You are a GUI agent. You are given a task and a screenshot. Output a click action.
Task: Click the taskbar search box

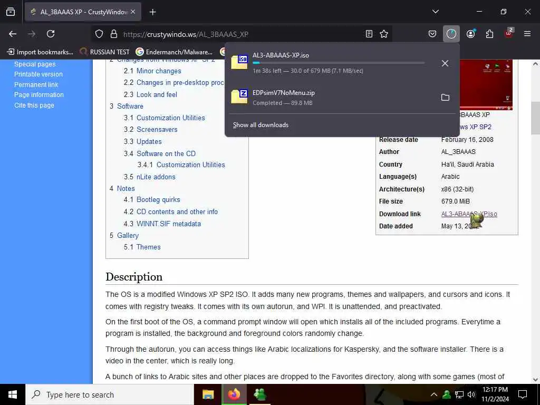tap(110, 394)
